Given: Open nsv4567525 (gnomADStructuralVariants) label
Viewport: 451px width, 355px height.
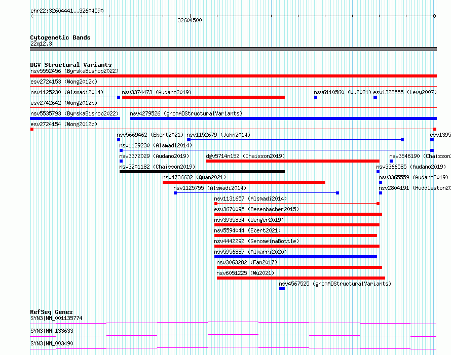Looking at the screenshot, I should pyautogui.click(x=335, y=284).
